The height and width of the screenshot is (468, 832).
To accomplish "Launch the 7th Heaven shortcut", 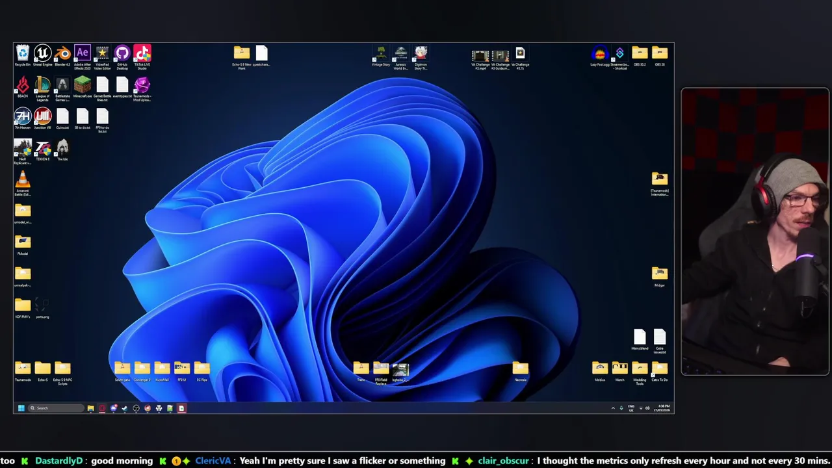I will point(23,119).
